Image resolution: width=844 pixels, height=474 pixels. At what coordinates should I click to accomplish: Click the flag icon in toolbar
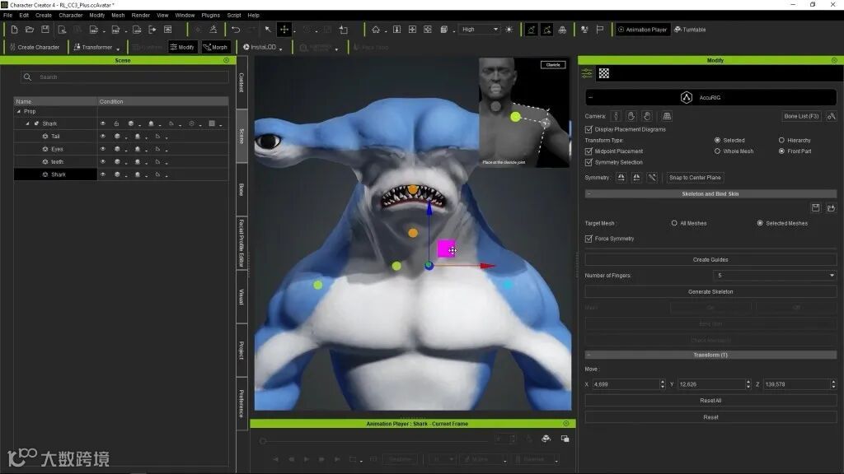coord(600,30)
